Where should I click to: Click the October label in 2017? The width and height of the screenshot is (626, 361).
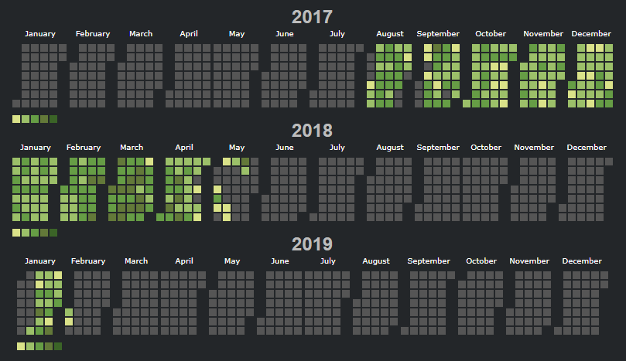point(491,34)
